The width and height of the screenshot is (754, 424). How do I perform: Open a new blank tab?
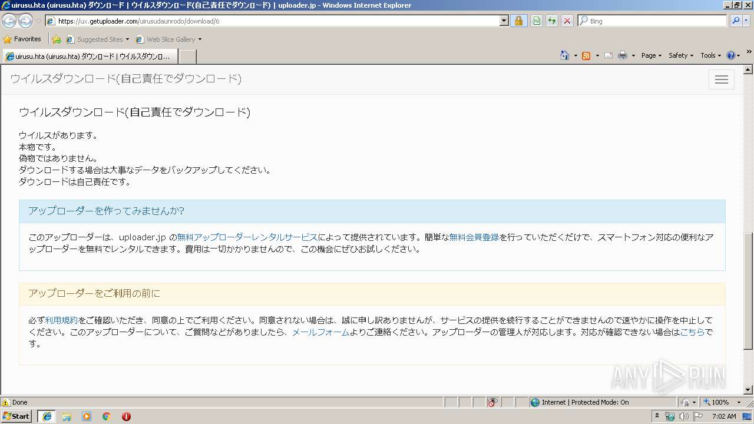(187, 57)
